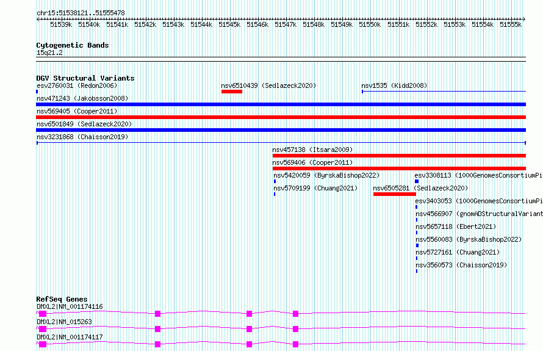This screenshot has height=351, width=543.
Task: Select the 15q21.2 cytogenetic band
Action: pos(49,52)
